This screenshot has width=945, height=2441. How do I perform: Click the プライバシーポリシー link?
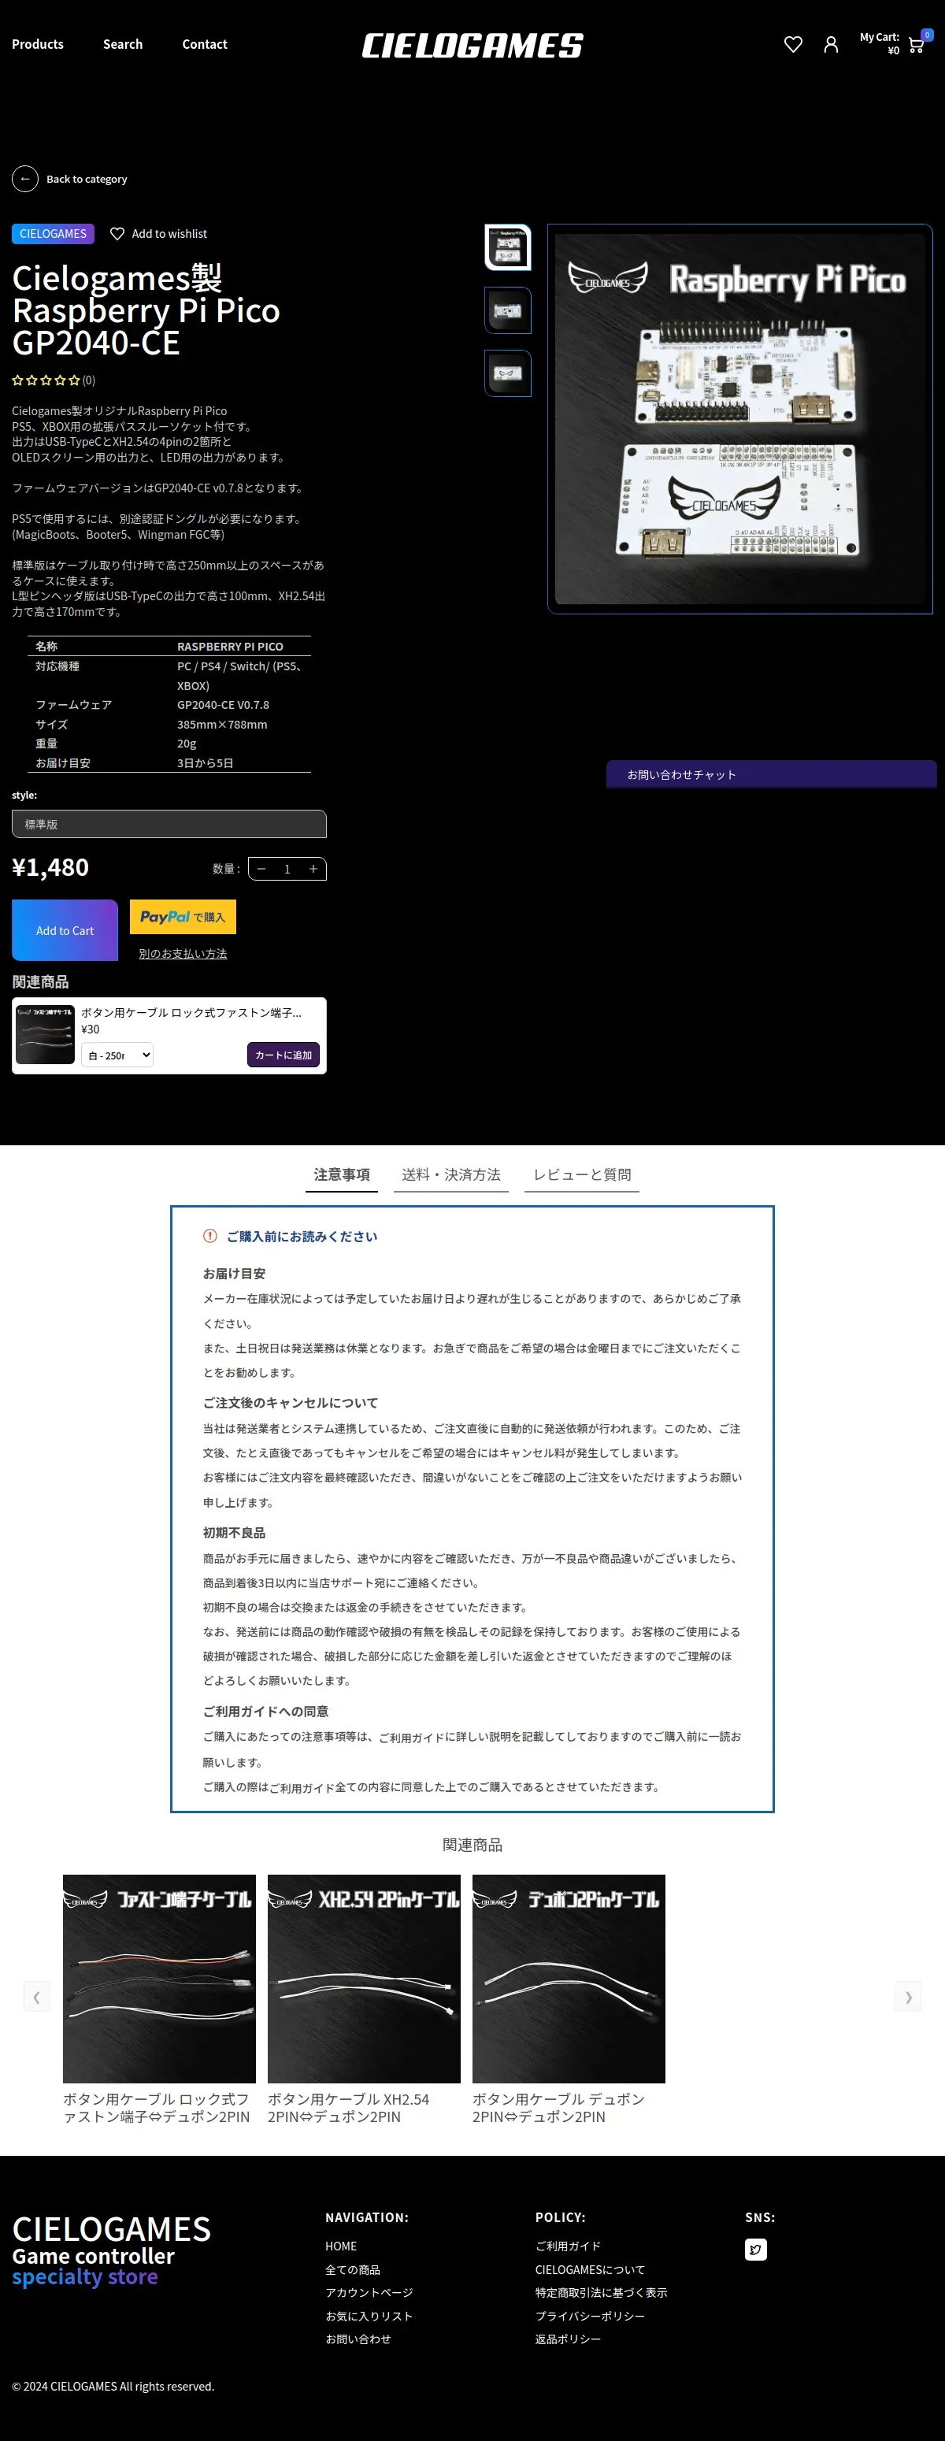pyautogui.click(x=590, y=2316)
